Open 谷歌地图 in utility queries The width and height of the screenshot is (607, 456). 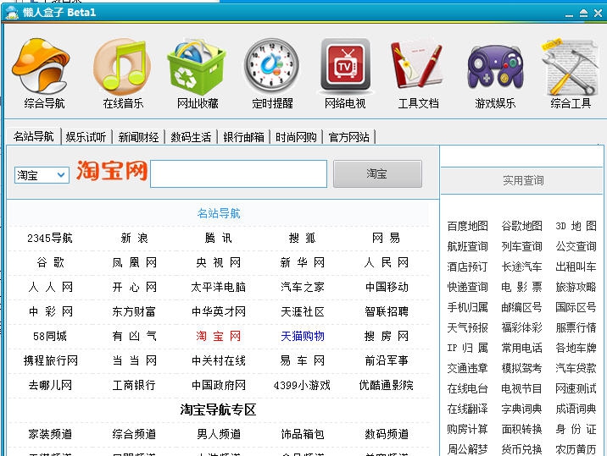[521, 226]
